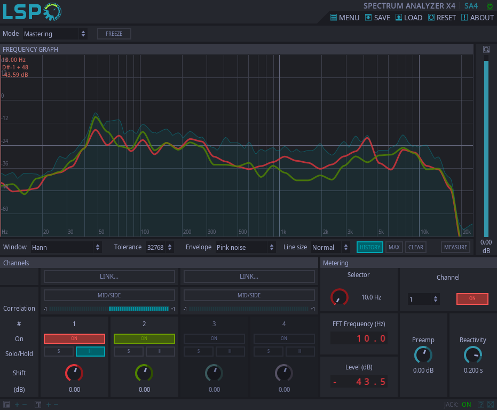
Task: Open the MENU icon in header
Action: (334, 18)
